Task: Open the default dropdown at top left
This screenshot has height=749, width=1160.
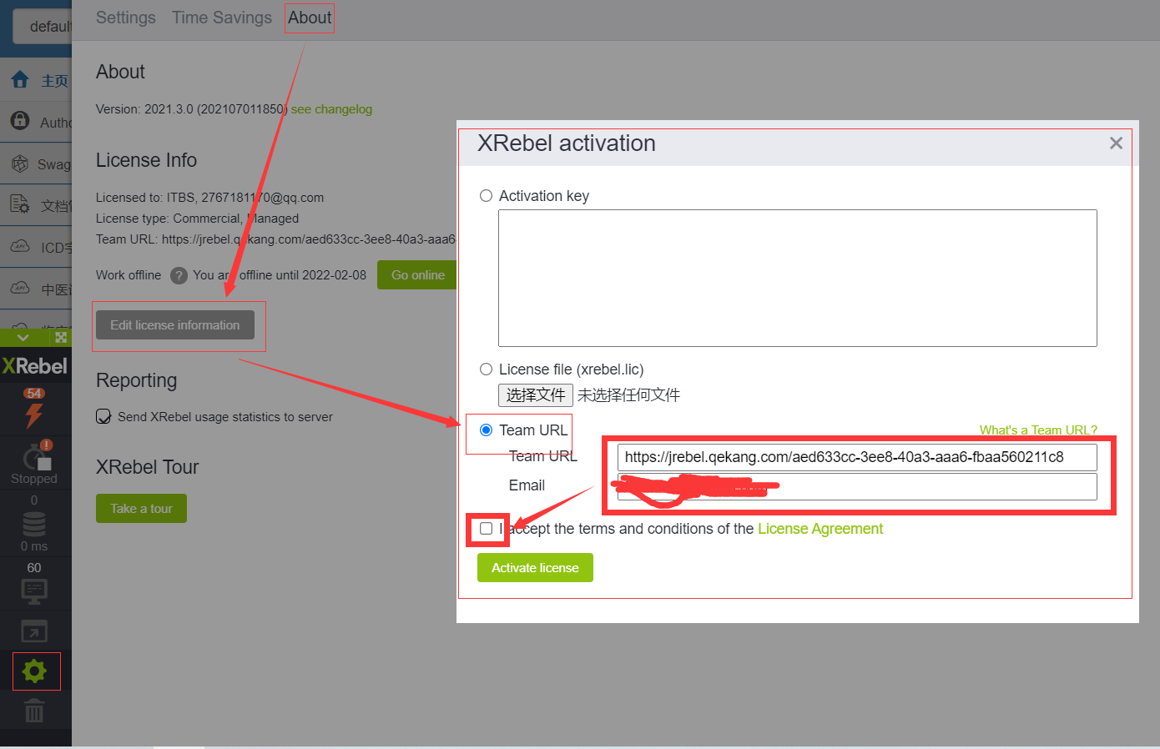Action: tap(43, 27)
